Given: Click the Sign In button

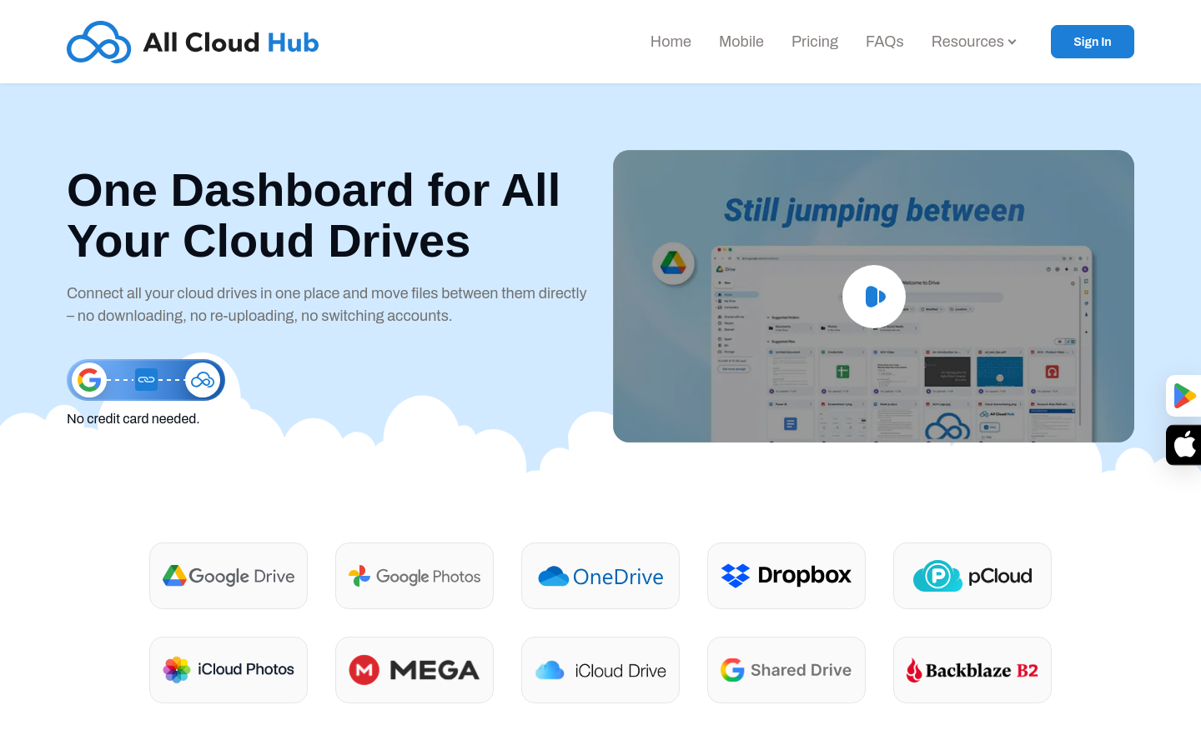Looking at the screenshot, I should [1093, 42].
